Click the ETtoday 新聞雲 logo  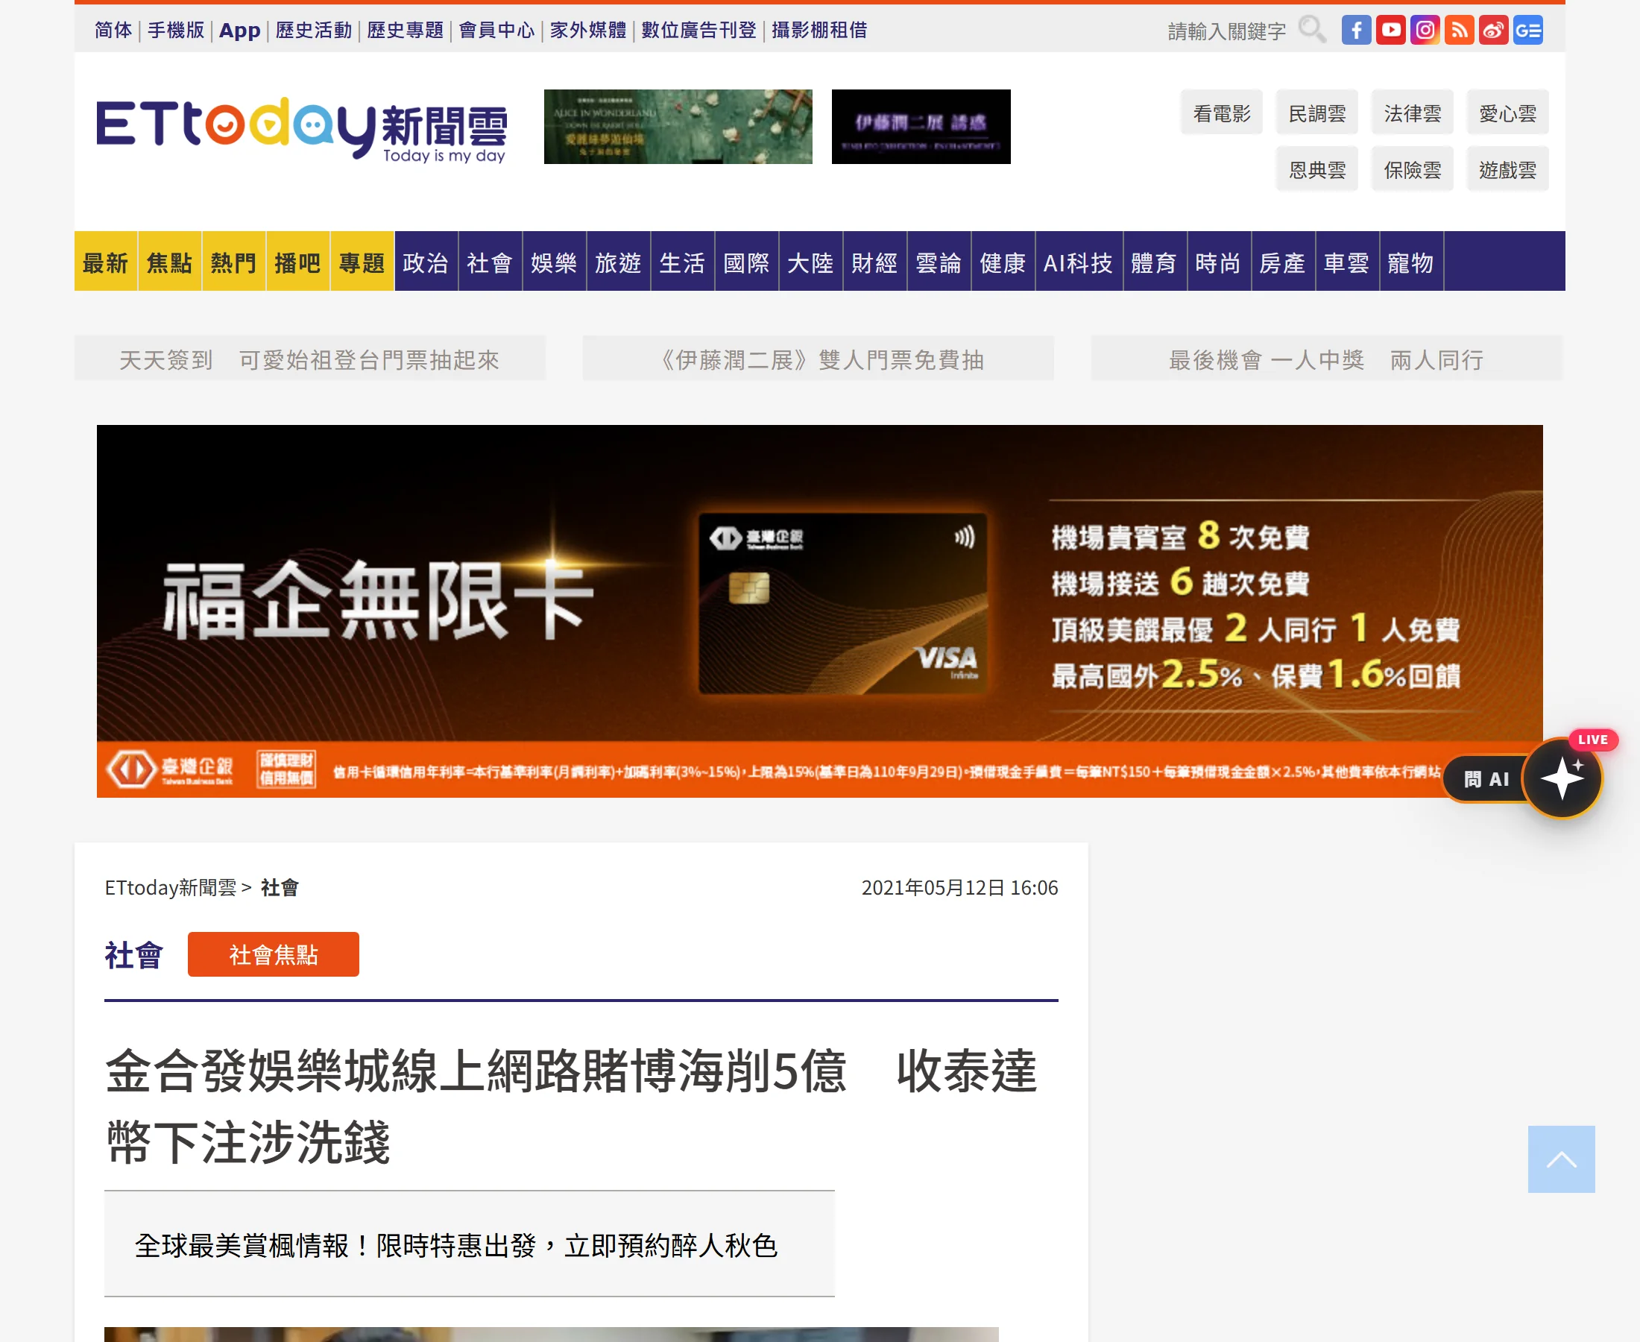click(301, 130)
